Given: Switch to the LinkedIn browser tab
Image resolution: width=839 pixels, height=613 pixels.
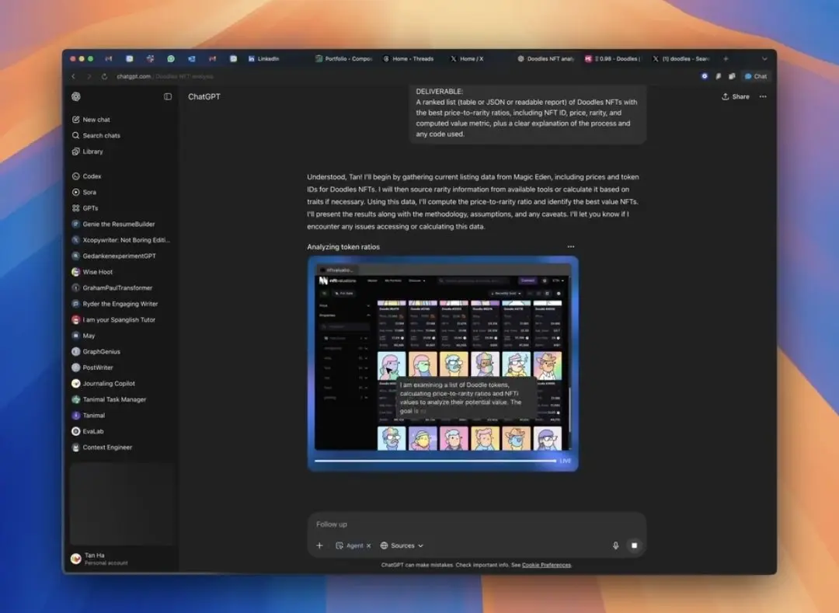Looking at the screenshot, I should 264,59.
